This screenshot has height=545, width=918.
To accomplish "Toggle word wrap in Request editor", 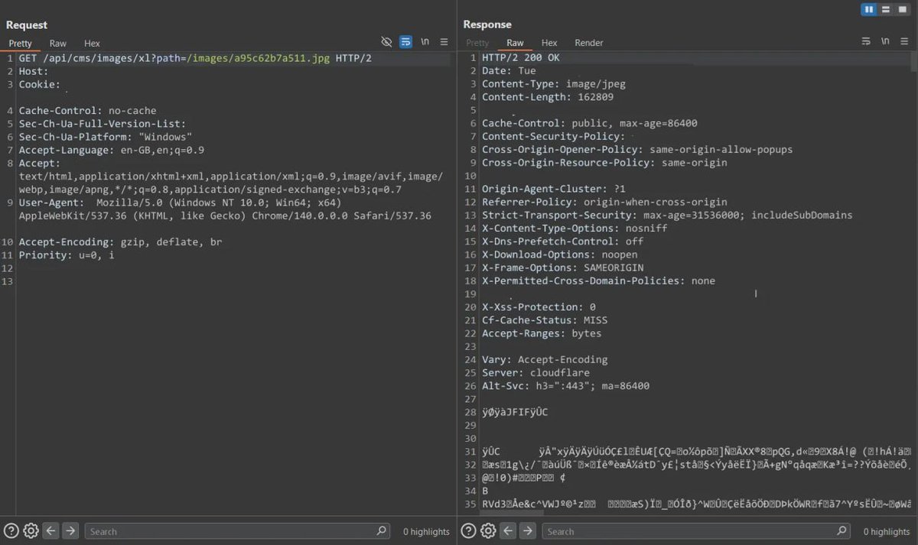I will click(x=405, y=42).
